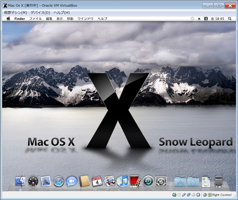Open the ファイル menu in Finder
This screenshot has width=238, height=200.
pos(35,18)
